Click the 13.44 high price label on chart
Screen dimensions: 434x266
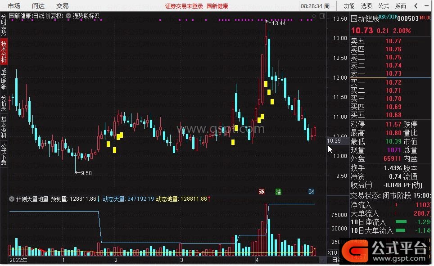[278, 23]
